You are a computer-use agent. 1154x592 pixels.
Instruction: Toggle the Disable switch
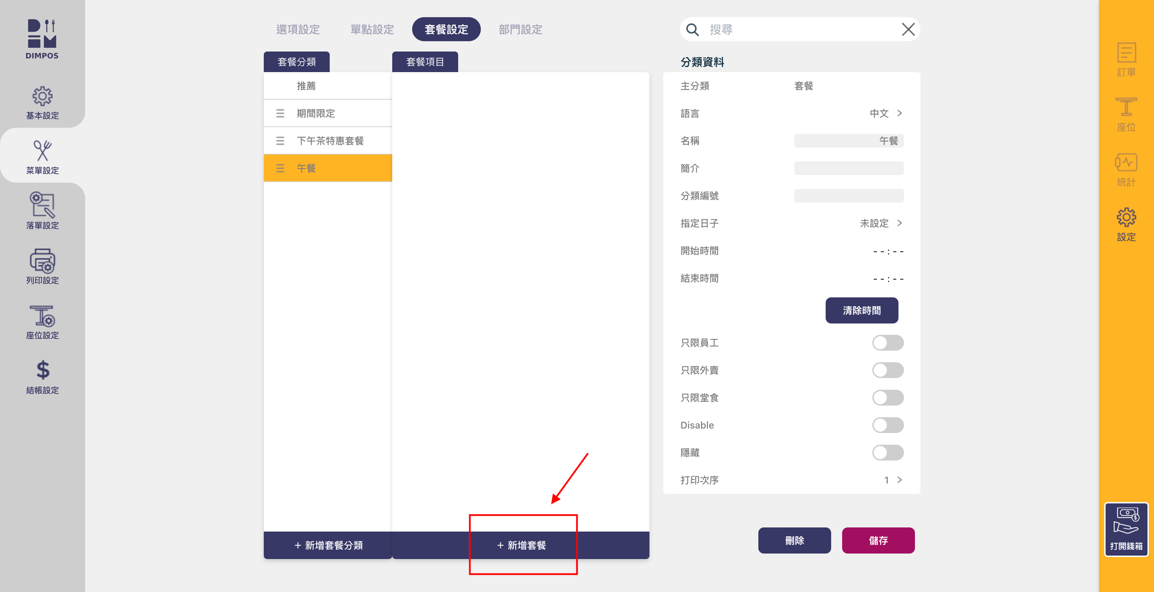(x=887, y=425)
